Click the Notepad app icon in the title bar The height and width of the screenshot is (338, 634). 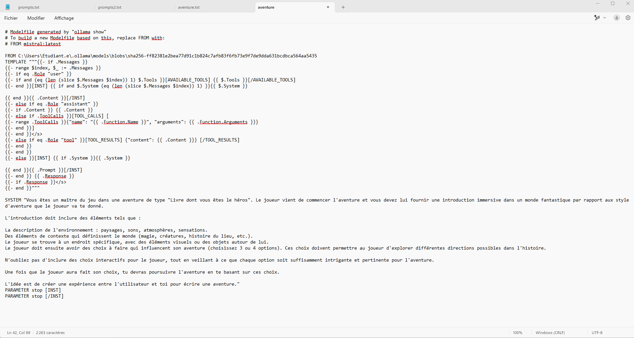(x=8, y=7)
